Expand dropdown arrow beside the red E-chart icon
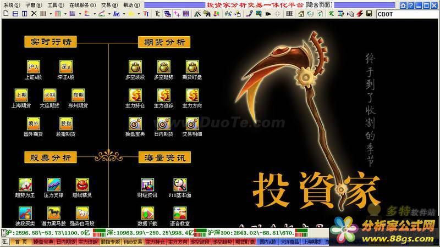 click(95, 14)
